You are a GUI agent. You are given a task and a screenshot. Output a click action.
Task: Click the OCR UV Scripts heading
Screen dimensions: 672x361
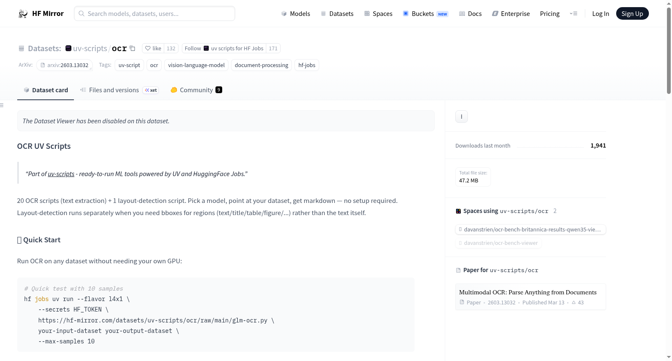44,146
